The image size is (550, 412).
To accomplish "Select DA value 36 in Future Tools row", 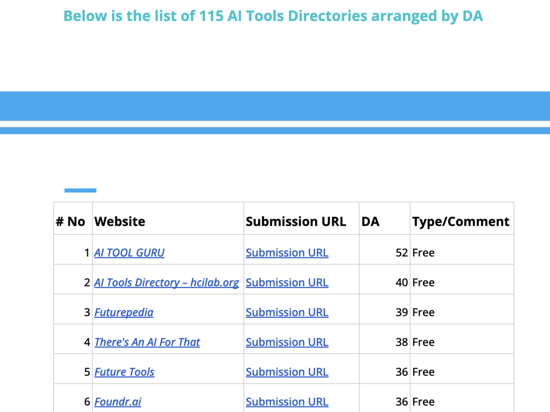I will (x=402, y=372).
